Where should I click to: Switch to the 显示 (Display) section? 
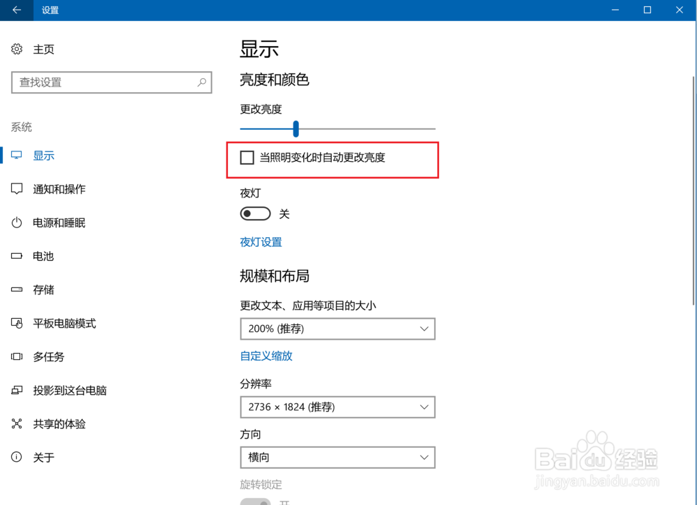pyautogui.click(x=43, y=155)
